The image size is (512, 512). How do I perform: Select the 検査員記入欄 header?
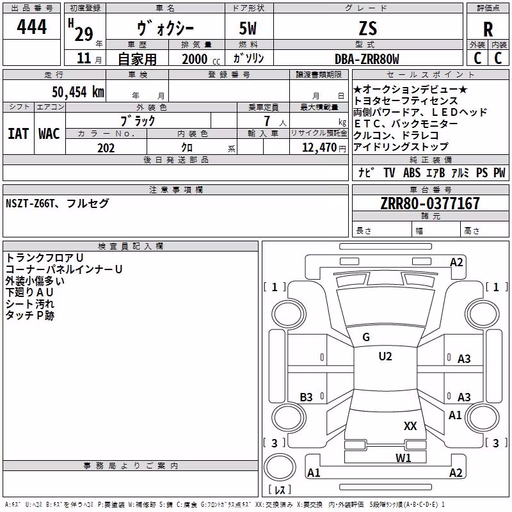(x=131, y=246)
